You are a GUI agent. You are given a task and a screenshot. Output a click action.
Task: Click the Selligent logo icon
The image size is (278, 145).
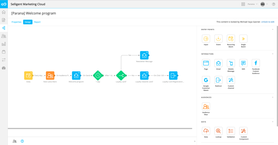4,4
